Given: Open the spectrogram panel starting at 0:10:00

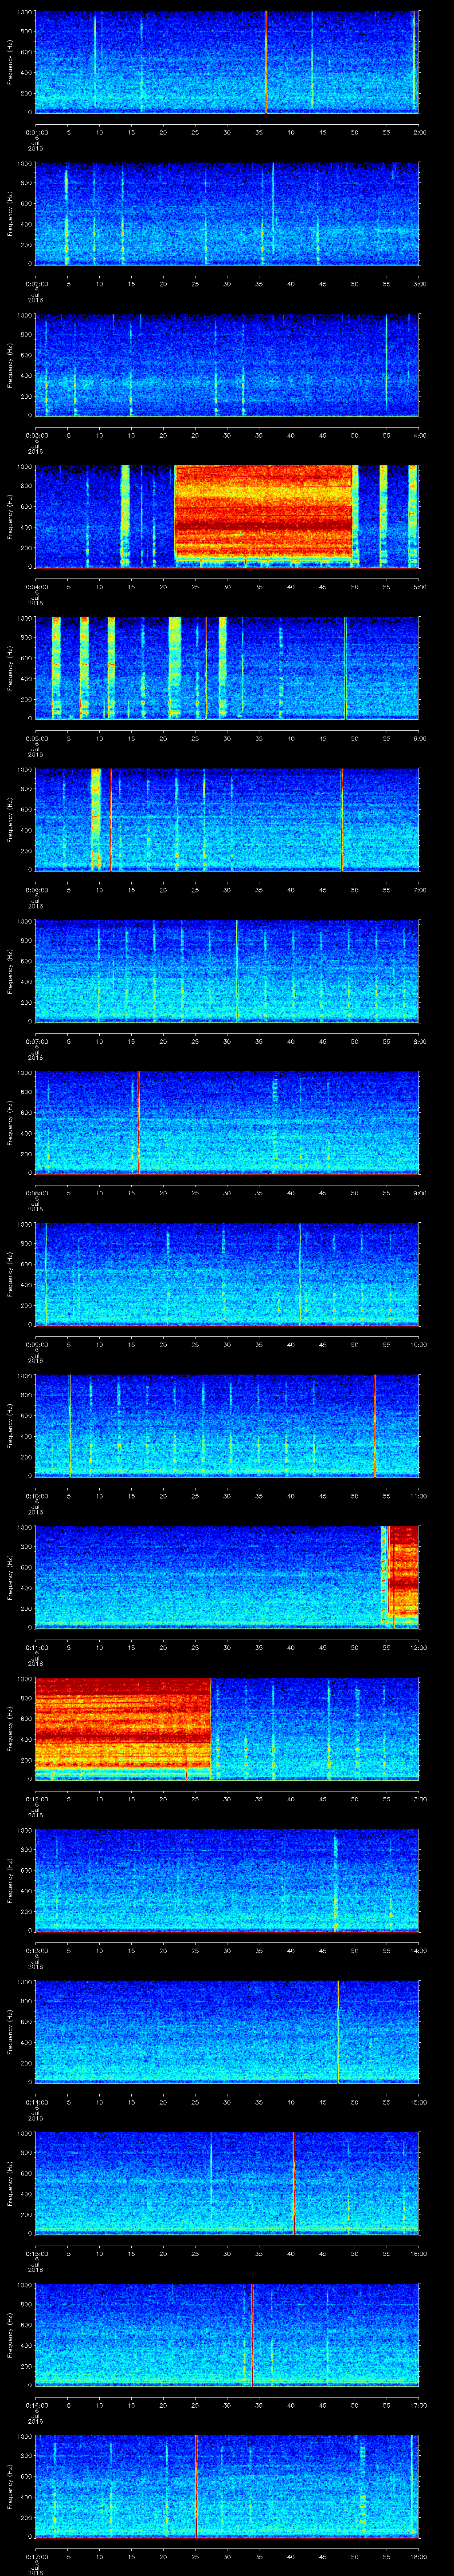Looking at the screenshot, I should pyautogui.click(x=227, y=1426).
